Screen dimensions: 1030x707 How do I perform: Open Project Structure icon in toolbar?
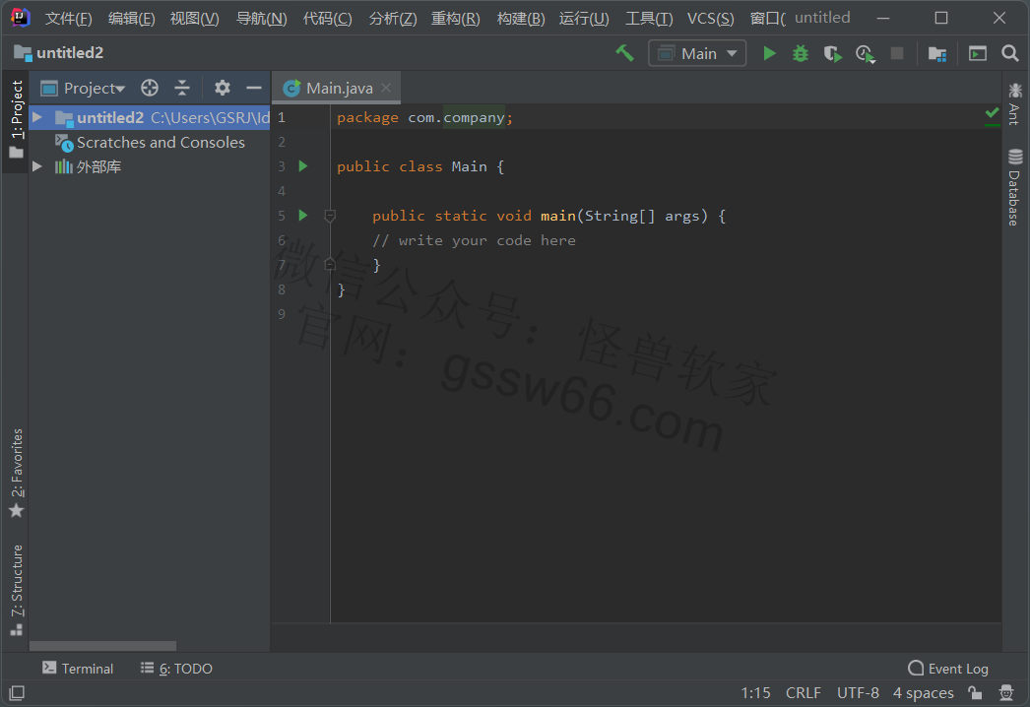[x=937, y=53]
